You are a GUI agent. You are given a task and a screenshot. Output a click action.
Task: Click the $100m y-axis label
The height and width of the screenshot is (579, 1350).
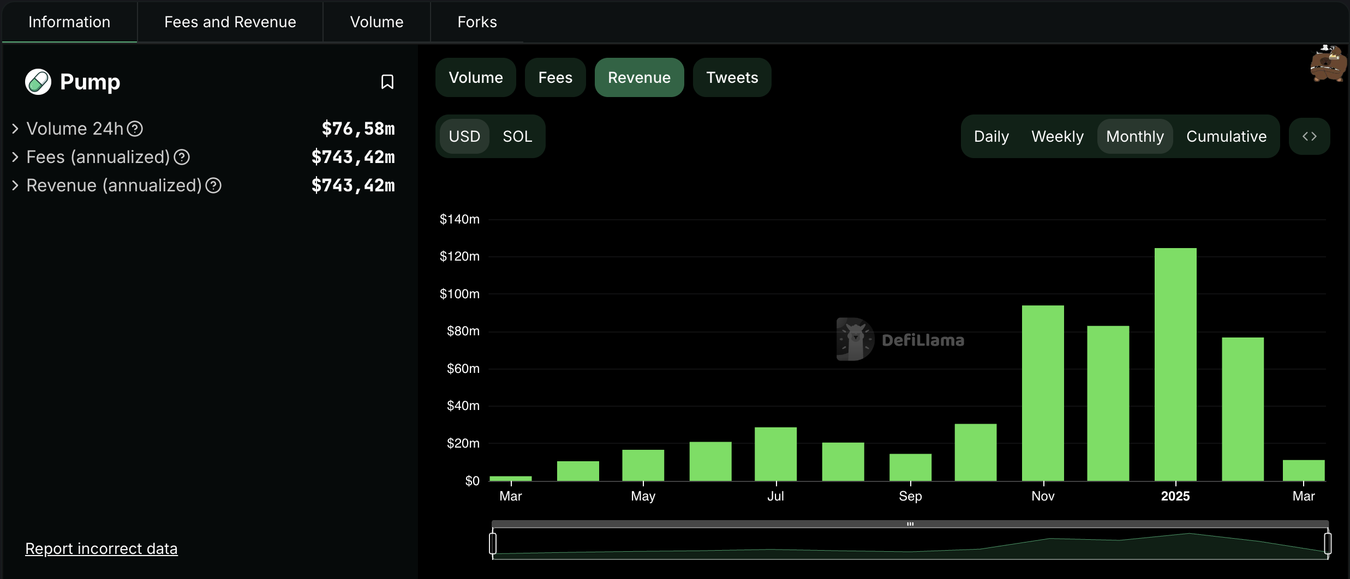459,294
